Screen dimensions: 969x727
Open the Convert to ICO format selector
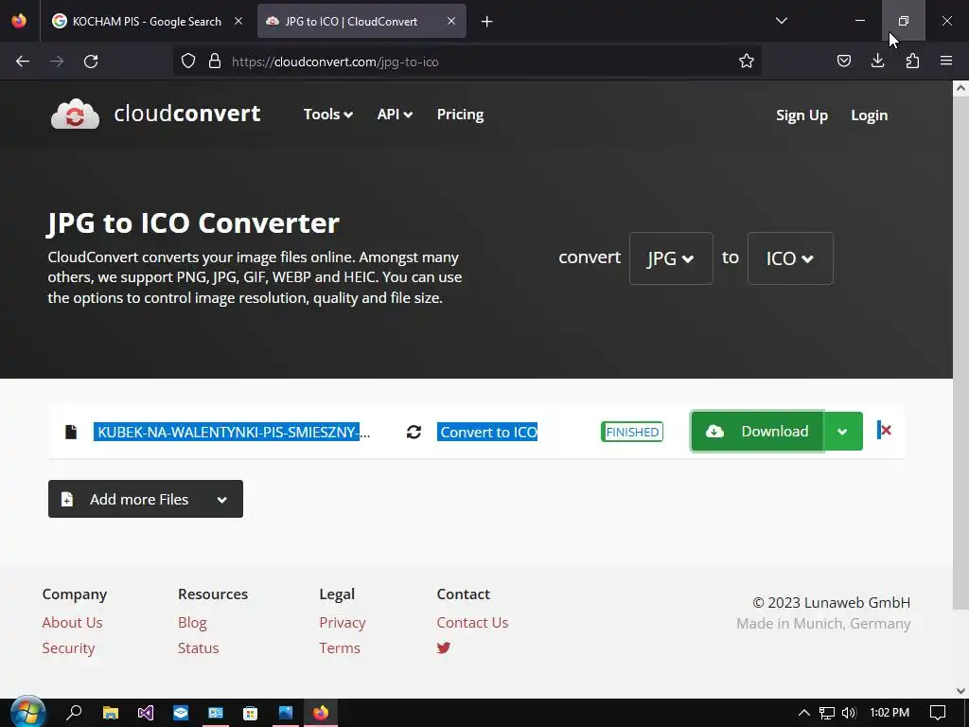coord(488,432)
